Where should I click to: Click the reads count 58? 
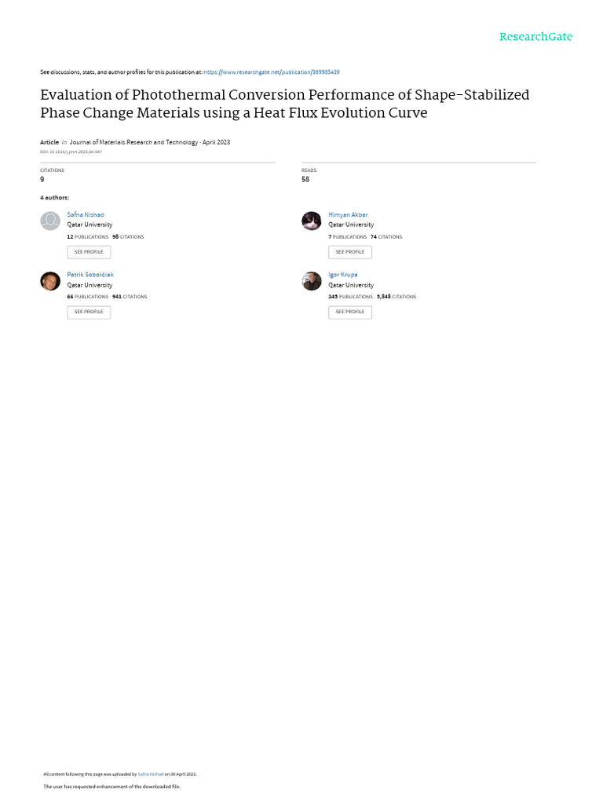click(305, 180)
